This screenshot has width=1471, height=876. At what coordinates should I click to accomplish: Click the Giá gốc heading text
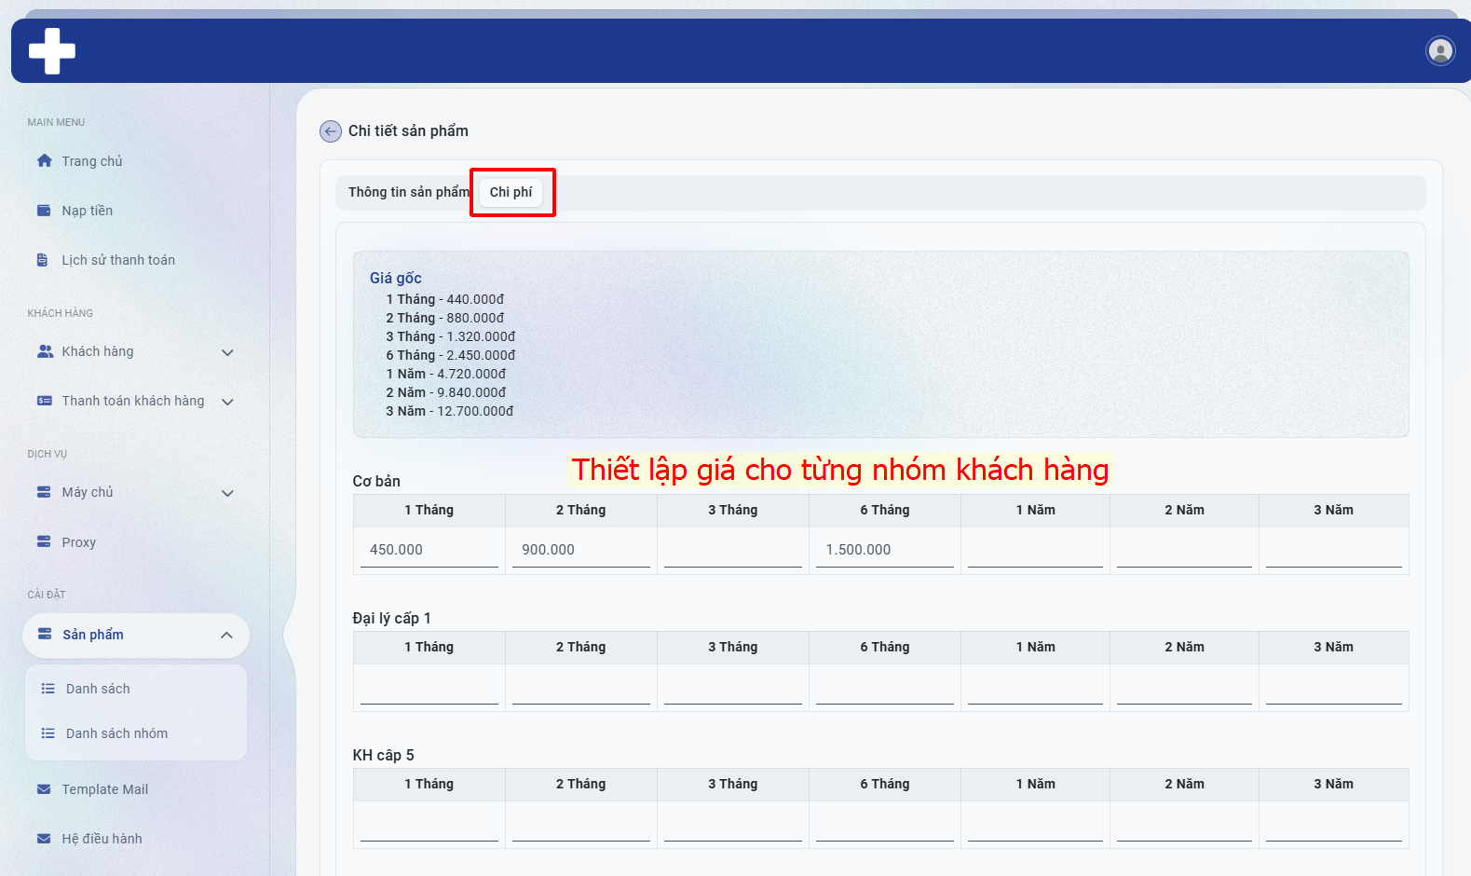[396, 278]
